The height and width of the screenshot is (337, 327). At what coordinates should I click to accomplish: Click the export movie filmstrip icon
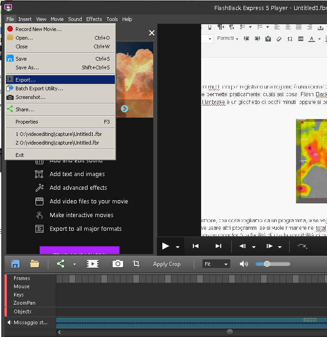coord(93,264)
